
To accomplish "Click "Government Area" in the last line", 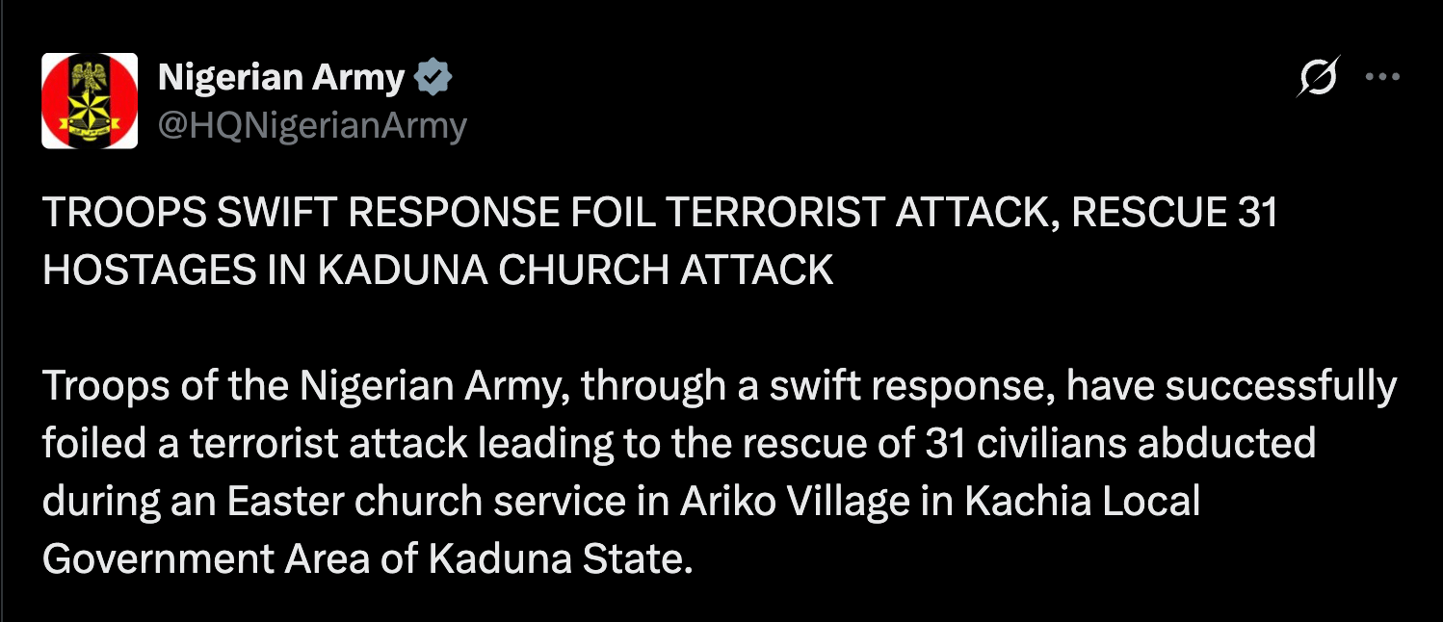I will pyautogui.click(x=206, y=558).
